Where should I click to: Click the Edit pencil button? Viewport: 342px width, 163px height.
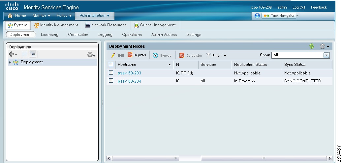coord(117,55)
